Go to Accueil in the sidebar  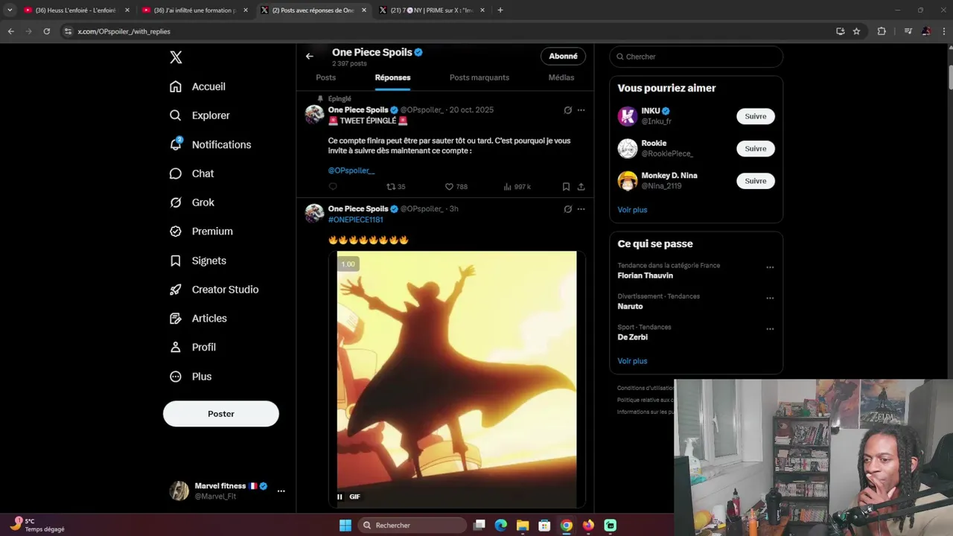tap(197, 86)
